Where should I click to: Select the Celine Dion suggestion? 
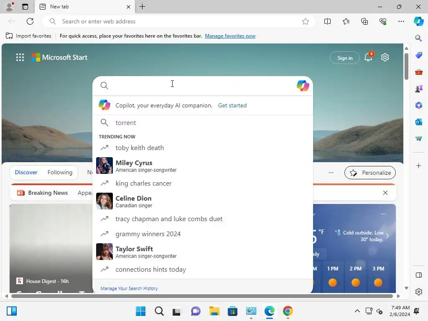(203, 201)
